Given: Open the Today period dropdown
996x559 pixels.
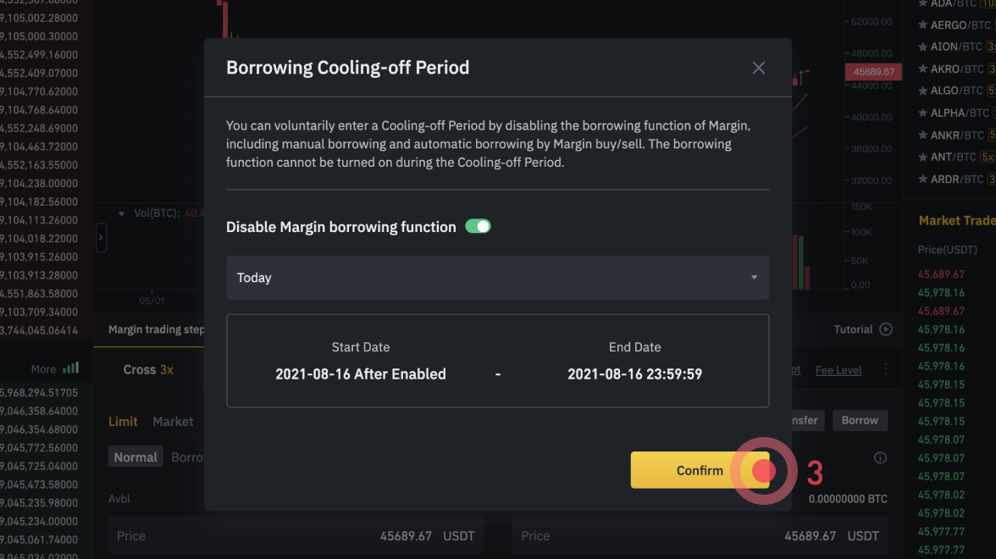Looking at the screenshot, I should pyautogui.click(x=497, y=278).
